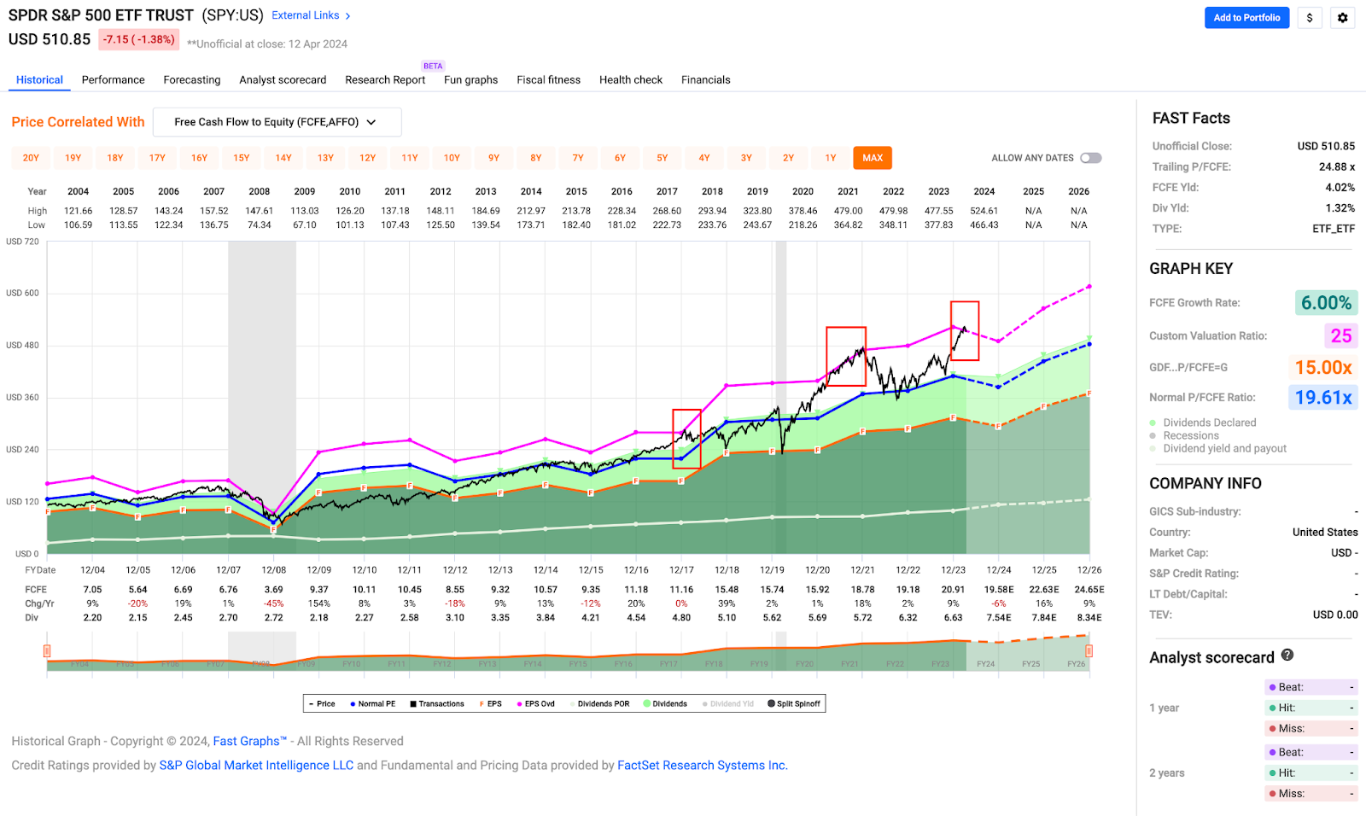Toggle the Price legend entry
The image size is (1366, 816).
point(322,704)
